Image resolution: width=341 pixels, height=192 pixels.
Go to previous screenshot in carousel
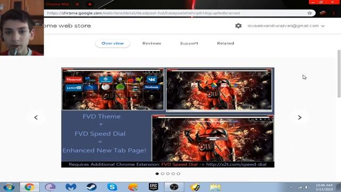tap(36, 117)
